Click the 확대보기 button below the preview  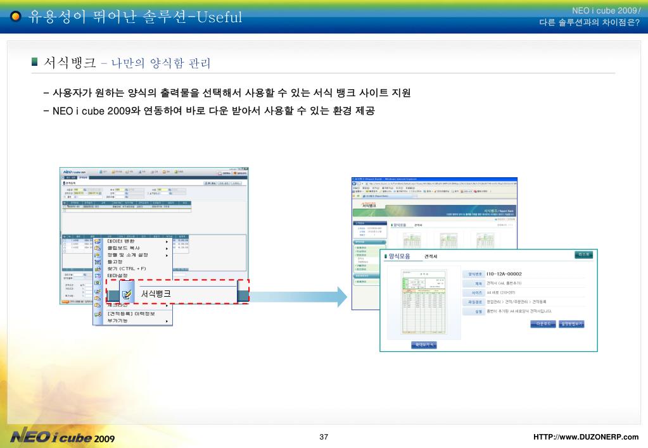(424, 345)
